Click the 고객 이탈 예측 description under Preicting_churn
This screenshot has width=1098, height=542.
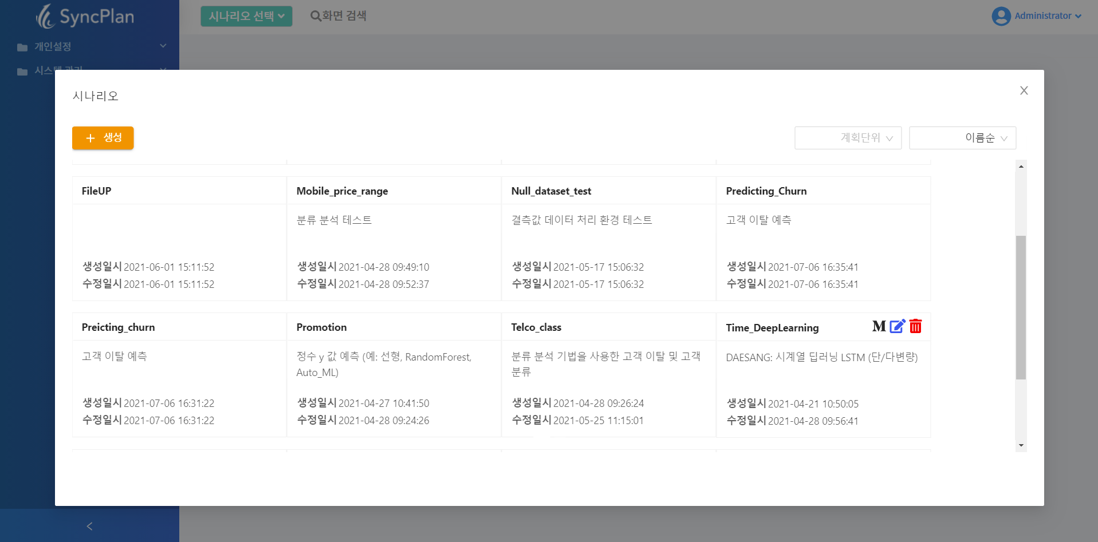pyautogui.click(x=115, y=356)
